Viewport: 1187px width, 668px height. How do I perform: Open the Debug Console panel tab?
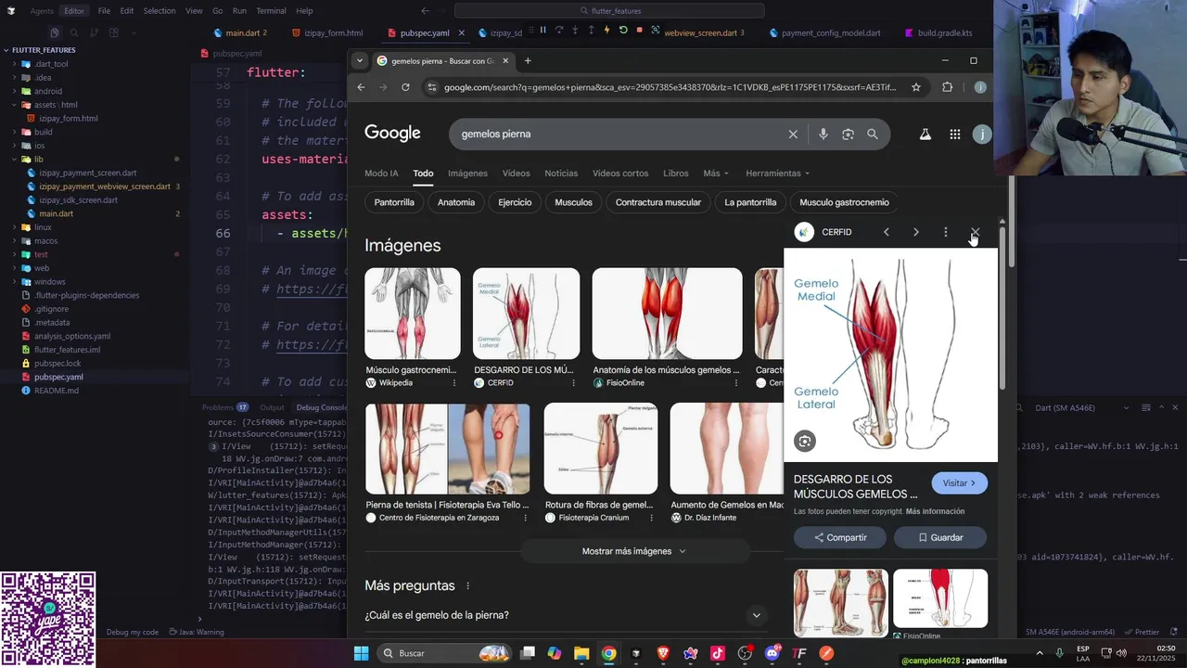pos(321,407)
